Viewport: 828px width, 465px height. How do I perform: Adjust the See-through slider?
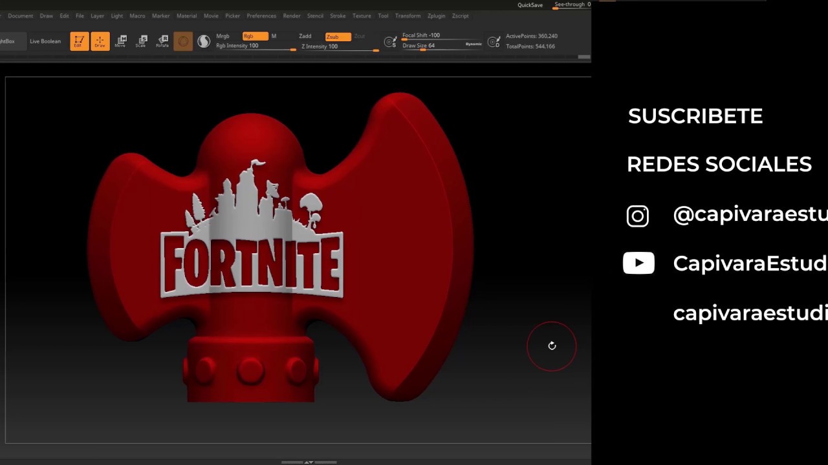(x=572, y=5)
